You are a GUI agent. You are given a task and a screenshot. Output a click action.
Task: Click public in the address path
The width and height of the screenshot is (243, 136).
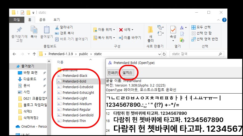[x=83, y=54]
